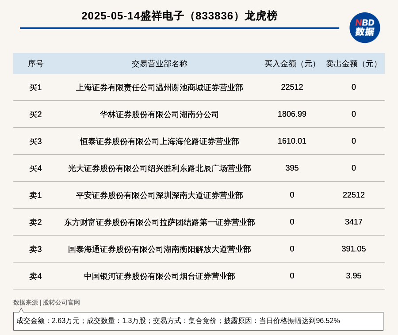This screenshot has height=335, width=398.
Task: Click the 卖3 row label
Action: (x=35, y=249)
